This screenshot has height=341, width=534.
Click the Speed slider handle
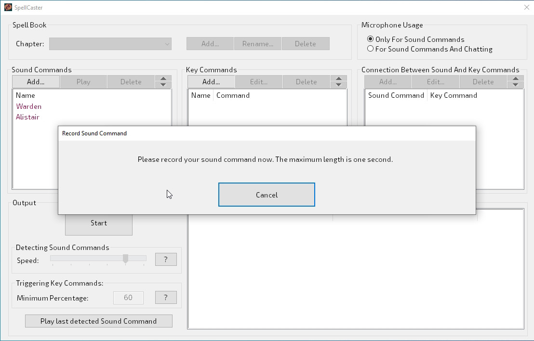coord(125,259)
